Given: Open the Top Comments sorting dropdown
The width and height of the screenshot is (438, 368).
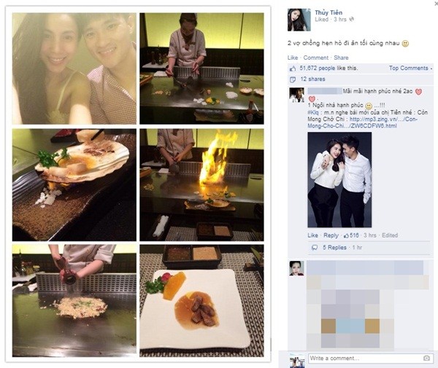Looking at the screenshot, I should pyautogui.click(x=410, y=68).
